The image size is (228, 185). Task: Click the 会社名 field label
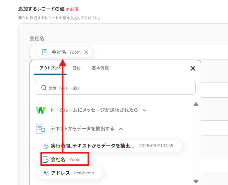pyautogui.click(x=37, y=39)
